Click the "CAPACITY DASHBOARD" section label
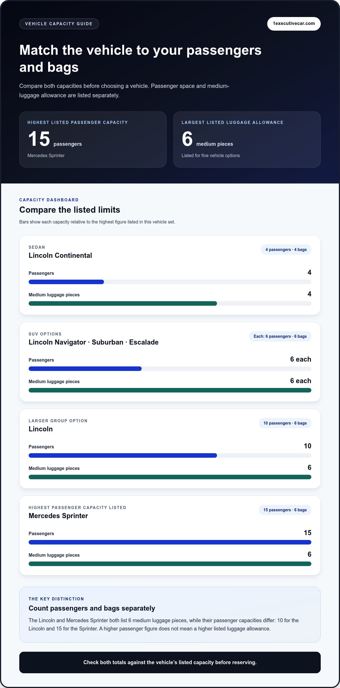 [x=49, y=200]
